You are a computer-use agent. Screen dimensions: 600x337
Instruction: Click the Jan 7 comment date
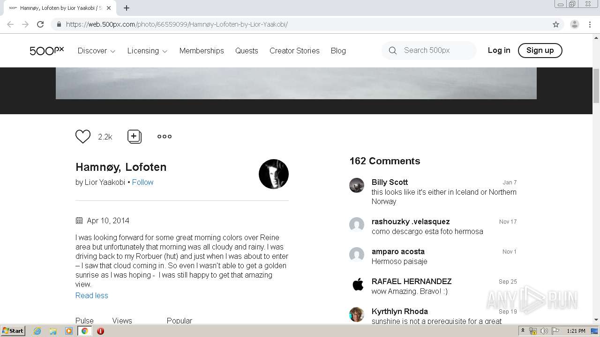(510, 183)
